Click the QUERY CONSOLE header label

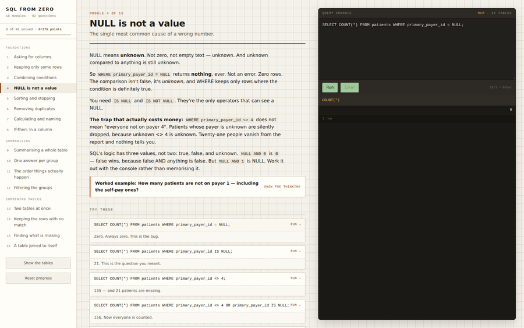point(337,13)
